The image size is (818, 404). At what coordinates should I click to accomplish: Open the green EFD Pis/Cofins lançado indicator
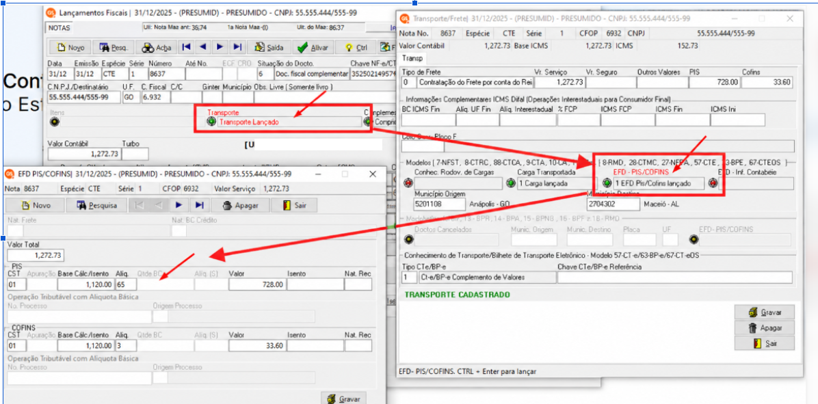point(607,183)
